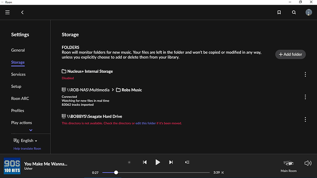Click Watching for new files in real time
Screen dimensions: 317x178
(85, 101)
